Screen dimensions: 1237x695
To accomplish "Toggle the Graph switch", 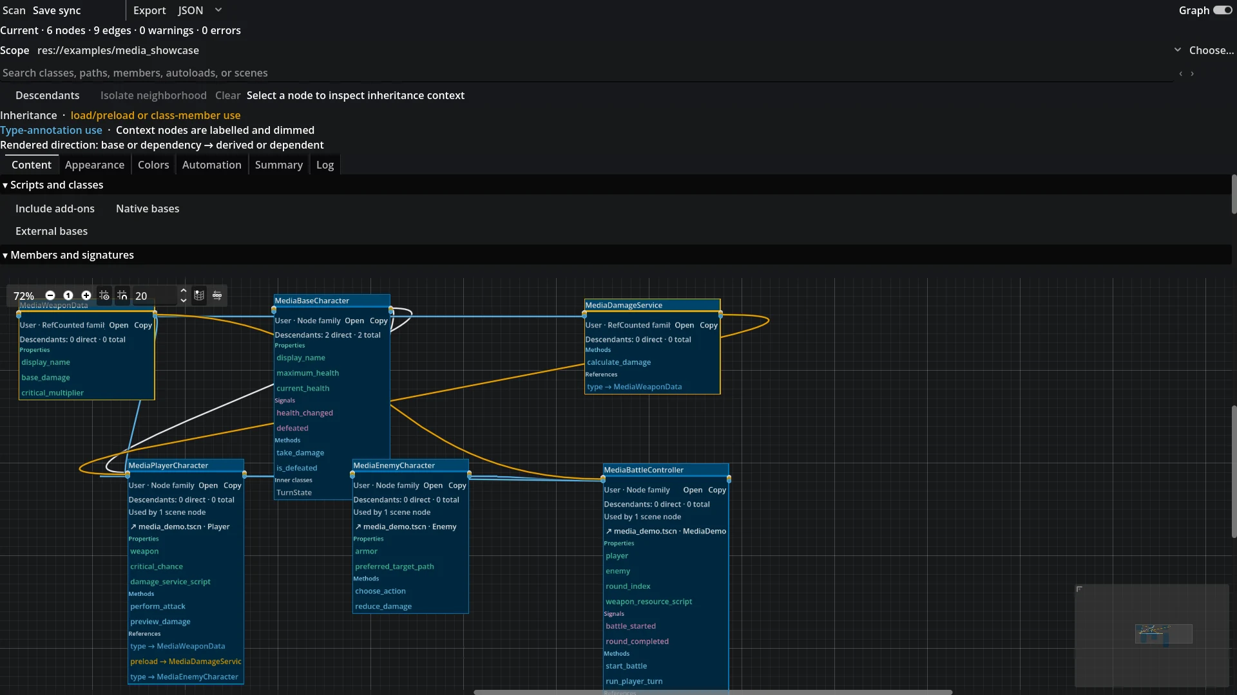I will coord(1222,10).
